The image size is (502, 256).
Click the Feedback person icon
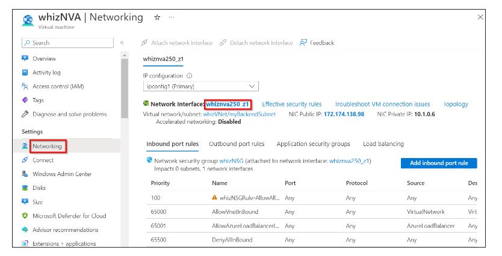(303, 43)
